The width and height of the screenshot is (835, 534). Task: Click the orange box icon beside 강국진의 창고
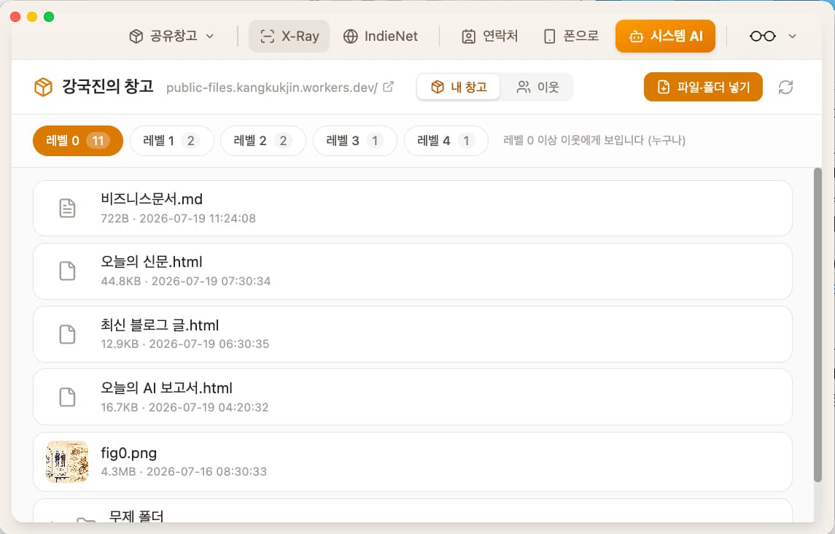click(x=43, y=87)
